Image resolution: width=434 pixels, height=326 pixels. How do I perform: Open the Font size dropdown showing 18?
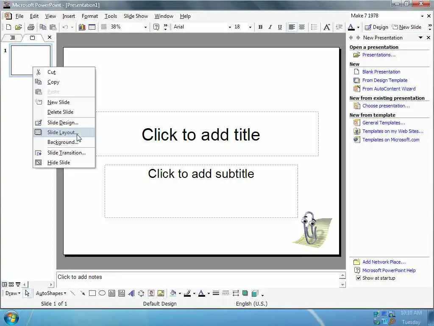tap(250, 27)
